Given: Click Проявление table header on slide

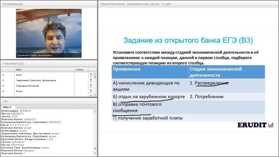Looking at the screenshot, I should pyautogui.click(x=126, y=69).
